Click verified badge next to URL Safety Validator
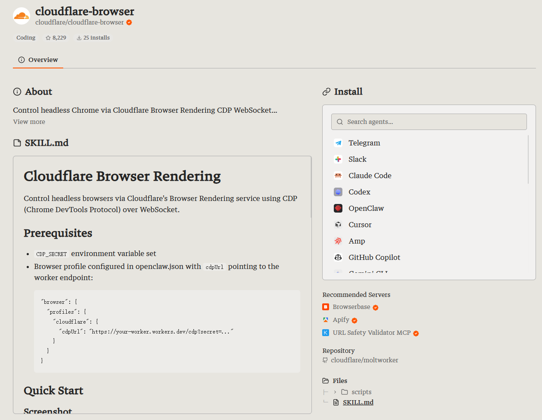The height and width of the screenshot is (420, 542). coord(416,333)
